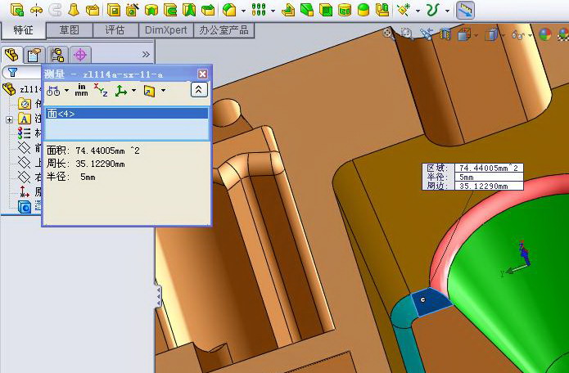
Task: Select the Fillet tool
Action: [230, 10]
